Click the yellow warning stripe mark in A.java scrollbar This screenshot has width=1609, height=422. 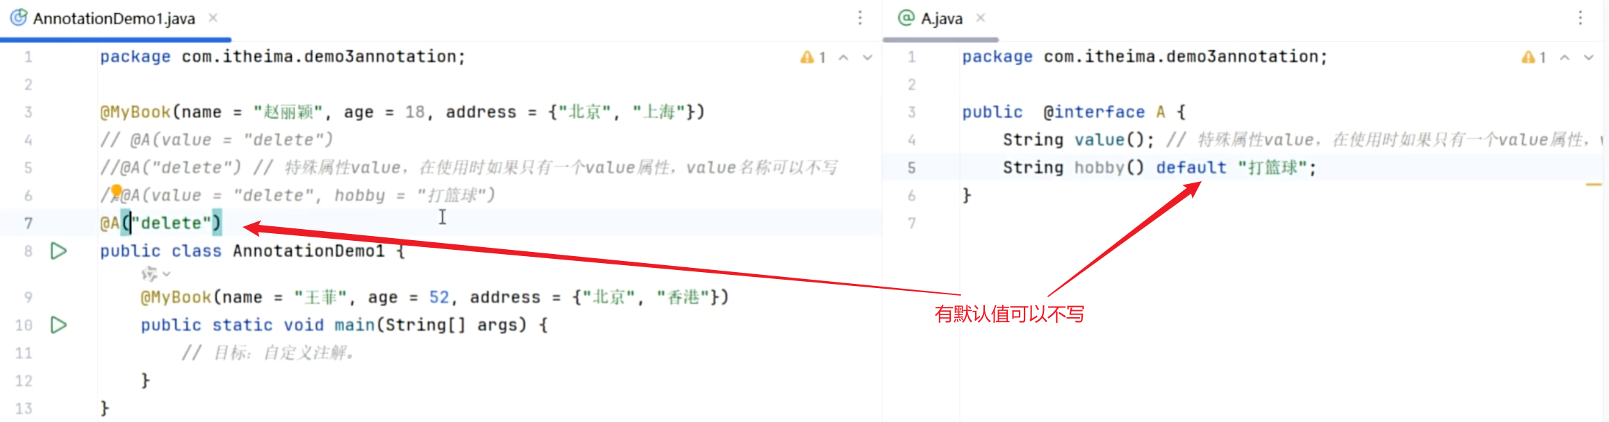[1594, 185]
